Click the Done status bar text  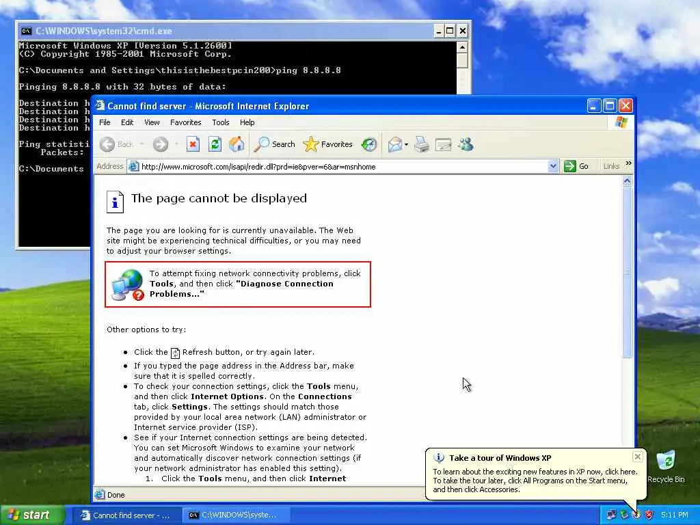[116, 495]
